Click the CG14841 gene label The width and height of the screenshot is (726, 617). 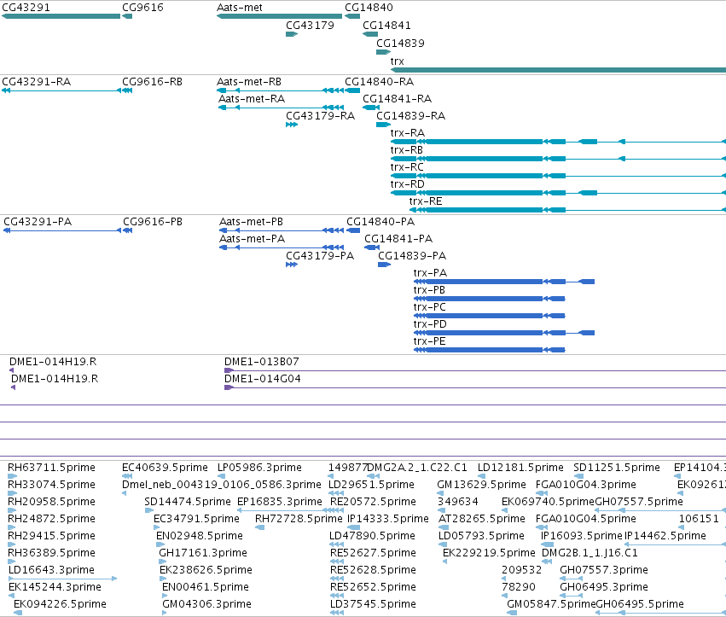pyautogui.click(x=386, y=26)
